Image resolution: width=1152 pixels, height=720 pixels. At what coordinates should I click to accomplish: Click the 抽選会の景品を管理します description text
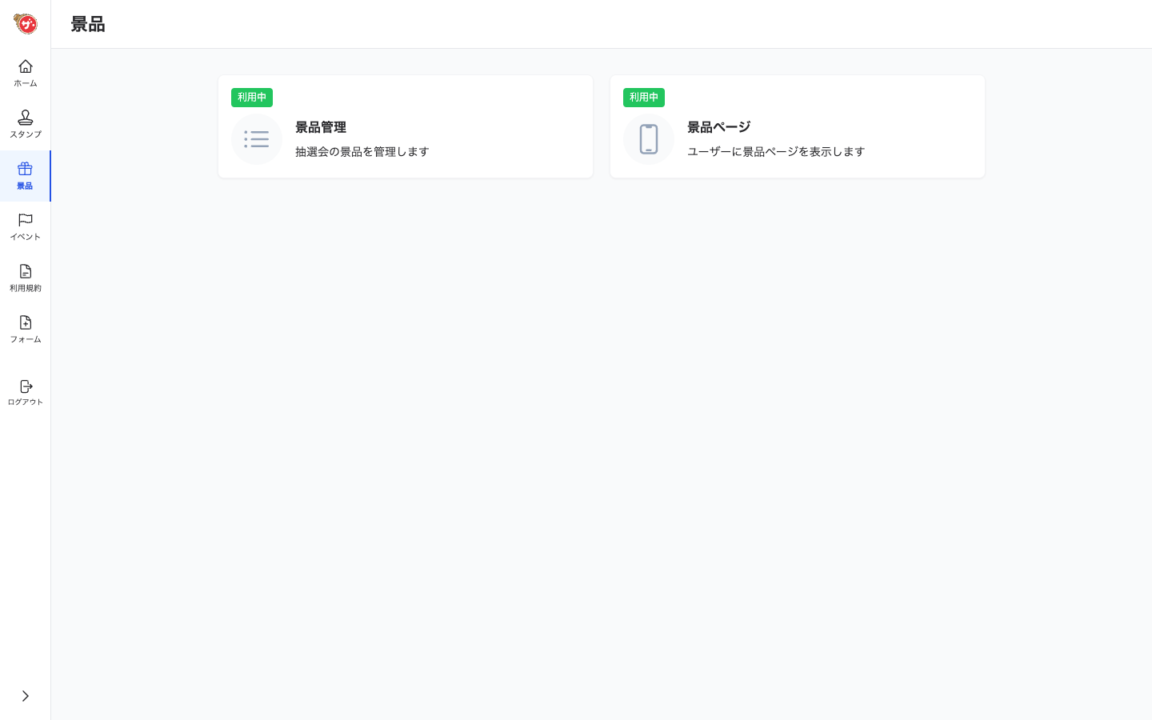pyautogui.click(x=362, y=151)
